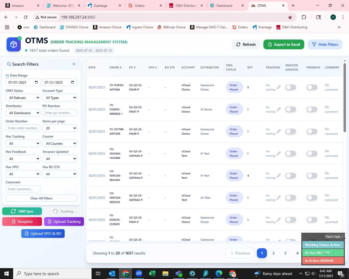
Task: Start OMS Sync
Action: pyautogui.click(x=22, y=211)
